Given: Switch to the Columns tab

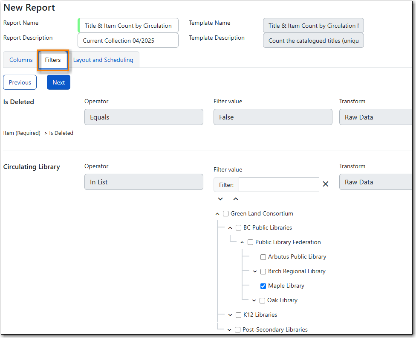Looking at the screenshot, I should (21, 60).
